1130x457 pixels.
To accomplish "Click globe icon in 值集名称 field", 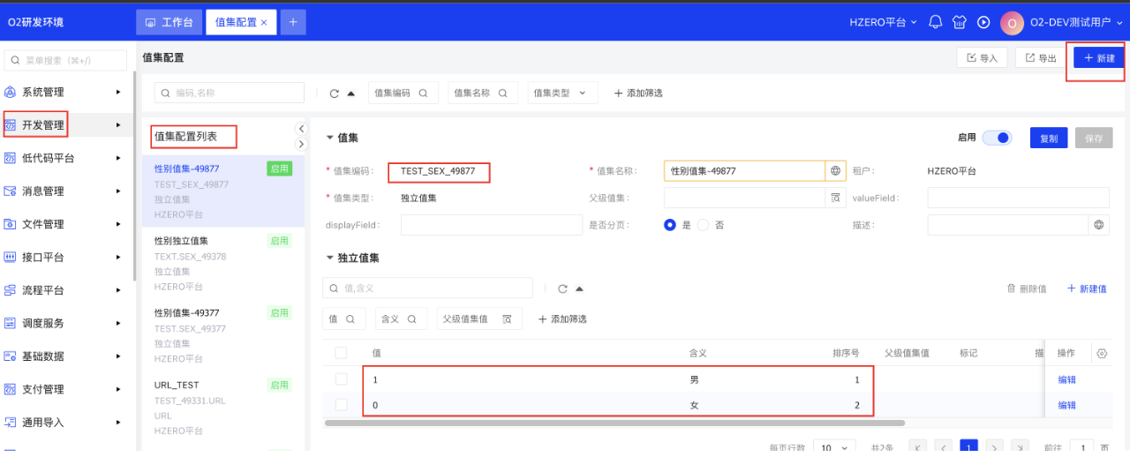I will click(x=834, y=171).
